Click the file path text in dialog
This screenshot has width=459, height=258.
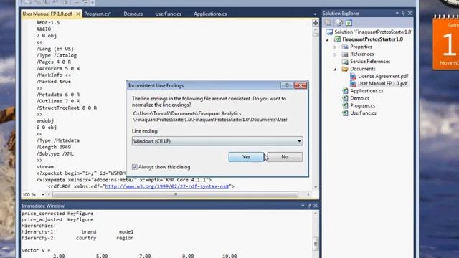(x=210, y=116)
